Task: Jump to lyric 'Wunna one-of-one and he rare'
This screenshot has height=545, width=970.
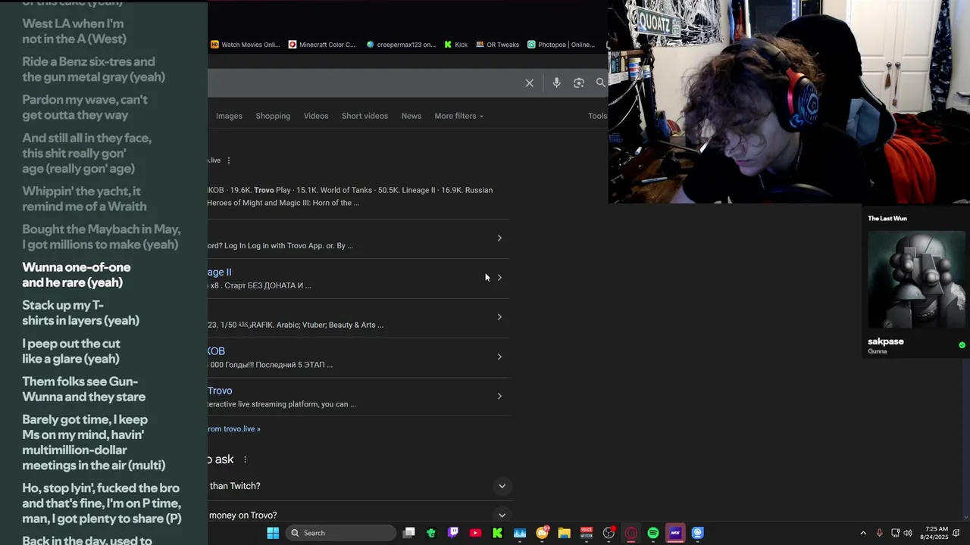Action: [77, 275]
